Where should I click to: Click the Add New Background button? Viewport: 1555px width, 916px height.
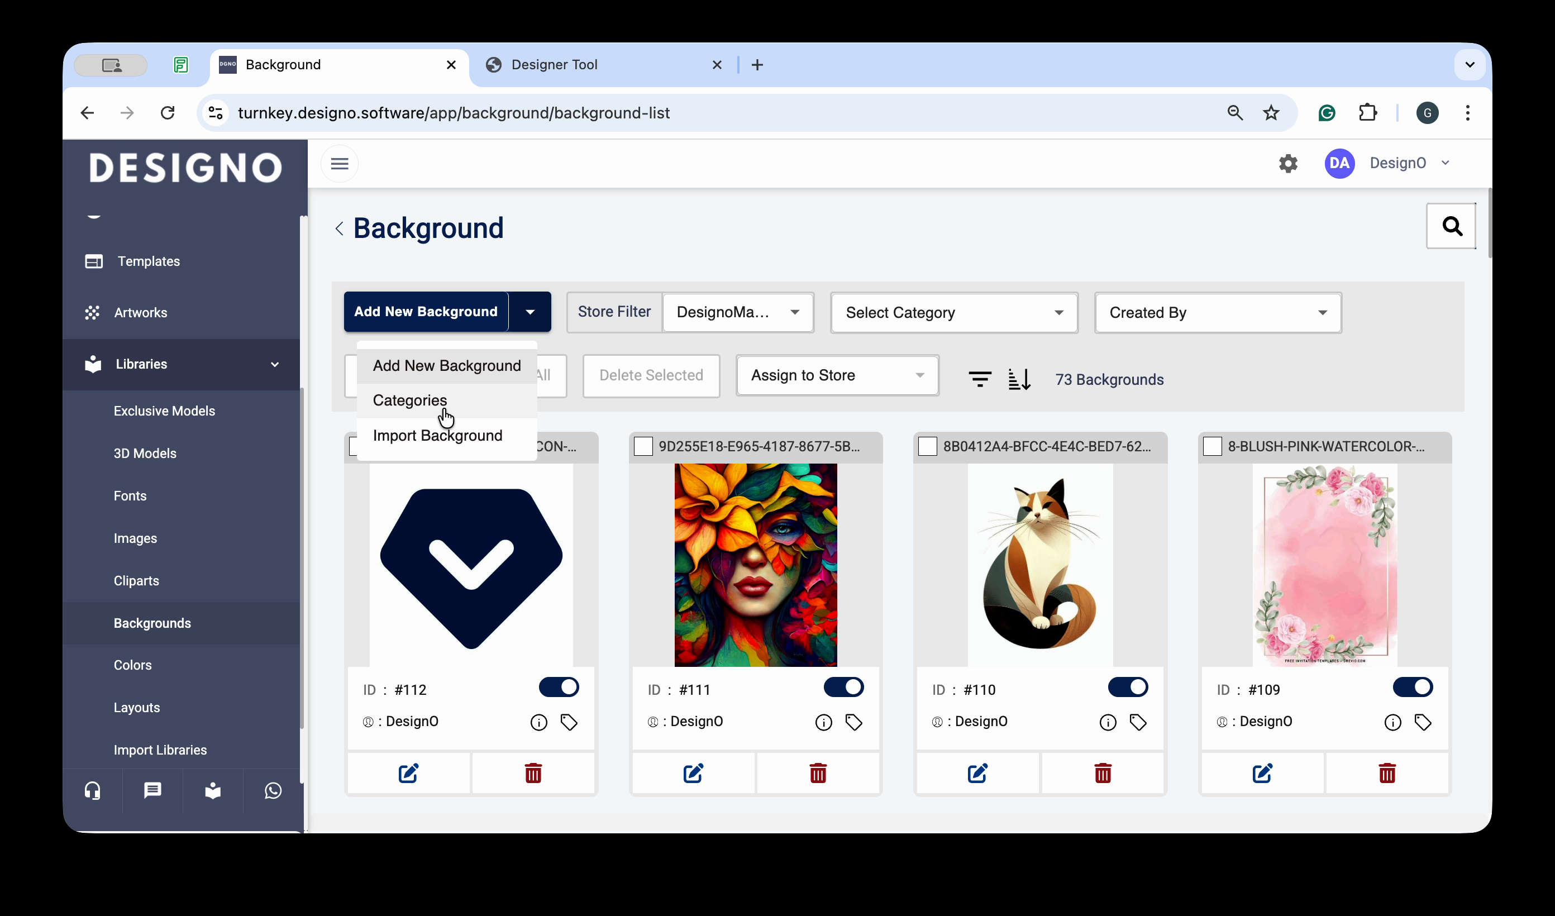pos(426,312)
